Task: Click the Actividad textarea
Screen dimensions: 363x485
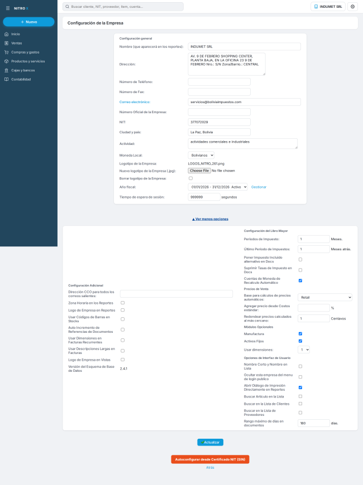Action: click(x=243, y=143)
